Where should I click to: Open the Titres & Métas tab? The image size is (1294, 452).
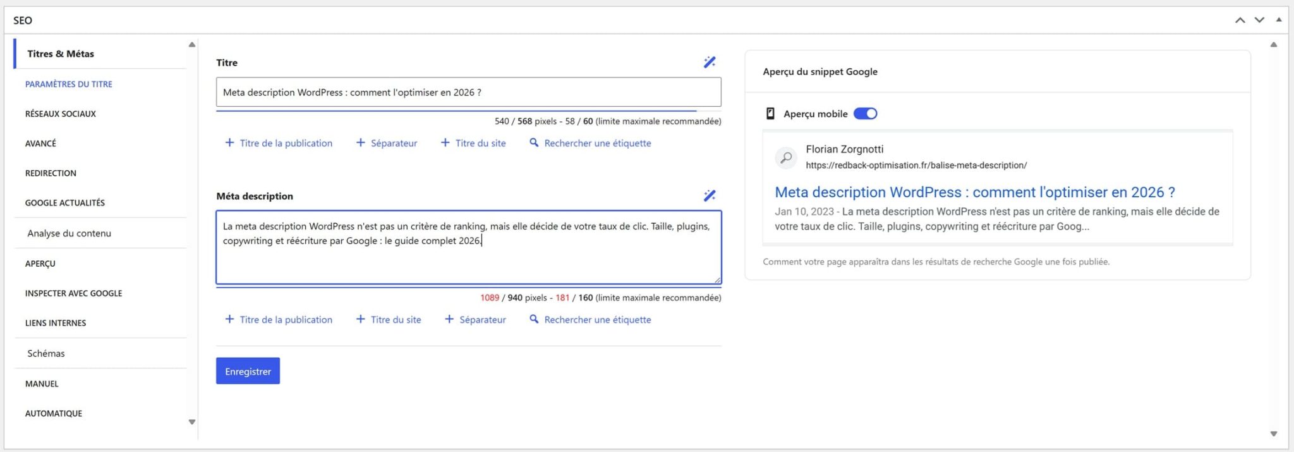coord(61,54)
